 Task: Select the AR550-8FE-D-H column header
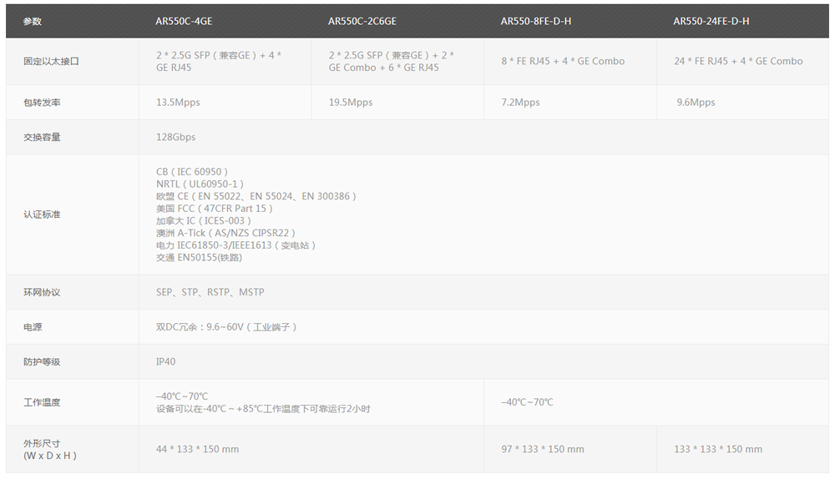point(536,21)
